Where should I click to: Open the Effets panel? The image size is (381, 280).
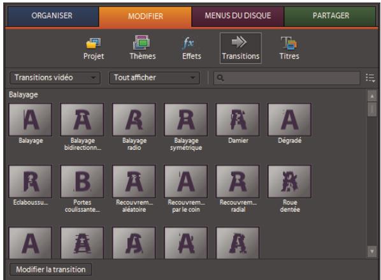pos(192,48)
